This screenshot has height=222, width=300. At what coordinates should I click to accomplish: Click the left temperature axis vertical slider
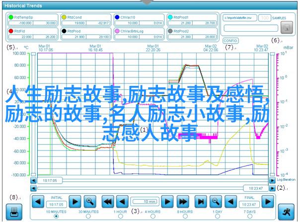point(33,114)
